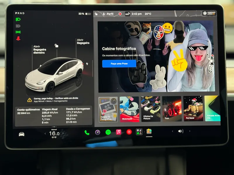Screen dimensions: 234x175
Task: Tap the battery level icon
Action: pos(88,14)
